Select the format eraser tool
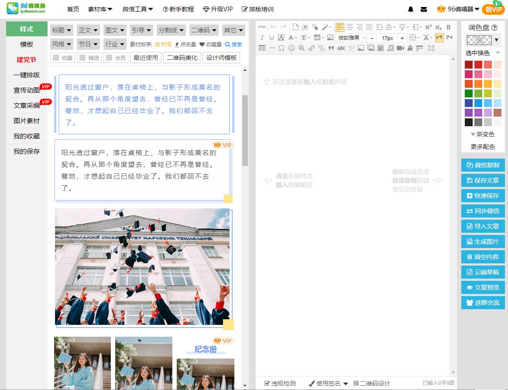This screenshot has width=508, height=390. [315, 27]
